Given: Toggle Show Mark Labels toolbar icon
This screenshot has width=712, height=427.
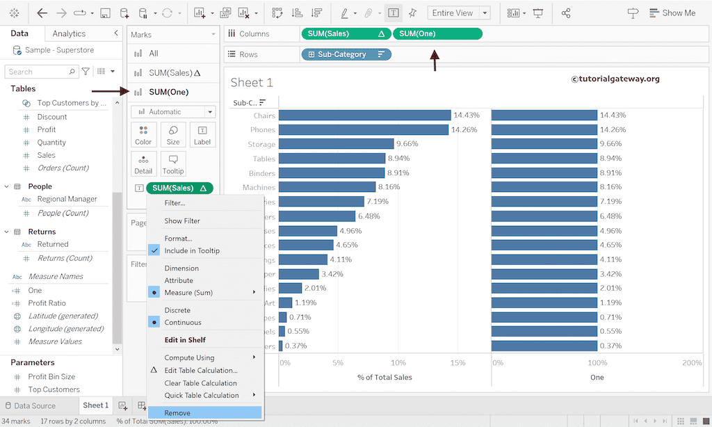Looking at the screenshot, I should click(394, 13).
